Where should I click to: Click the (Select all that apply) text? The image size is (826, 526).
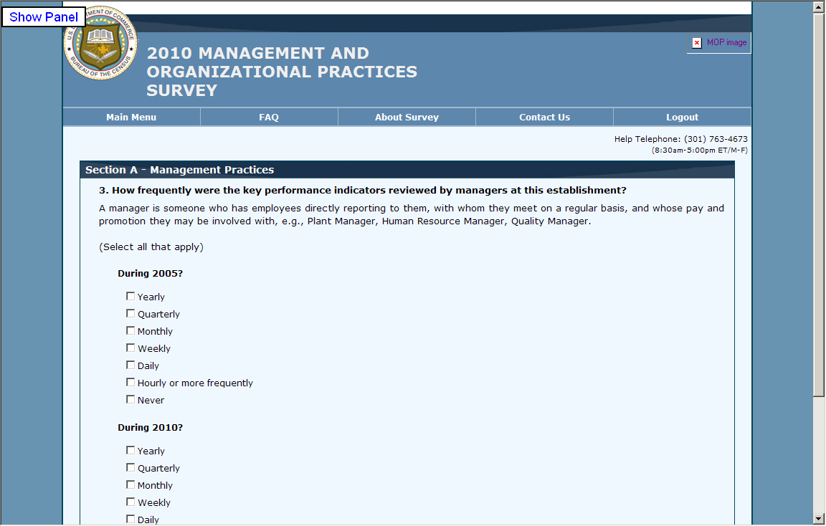click(151, 247)
